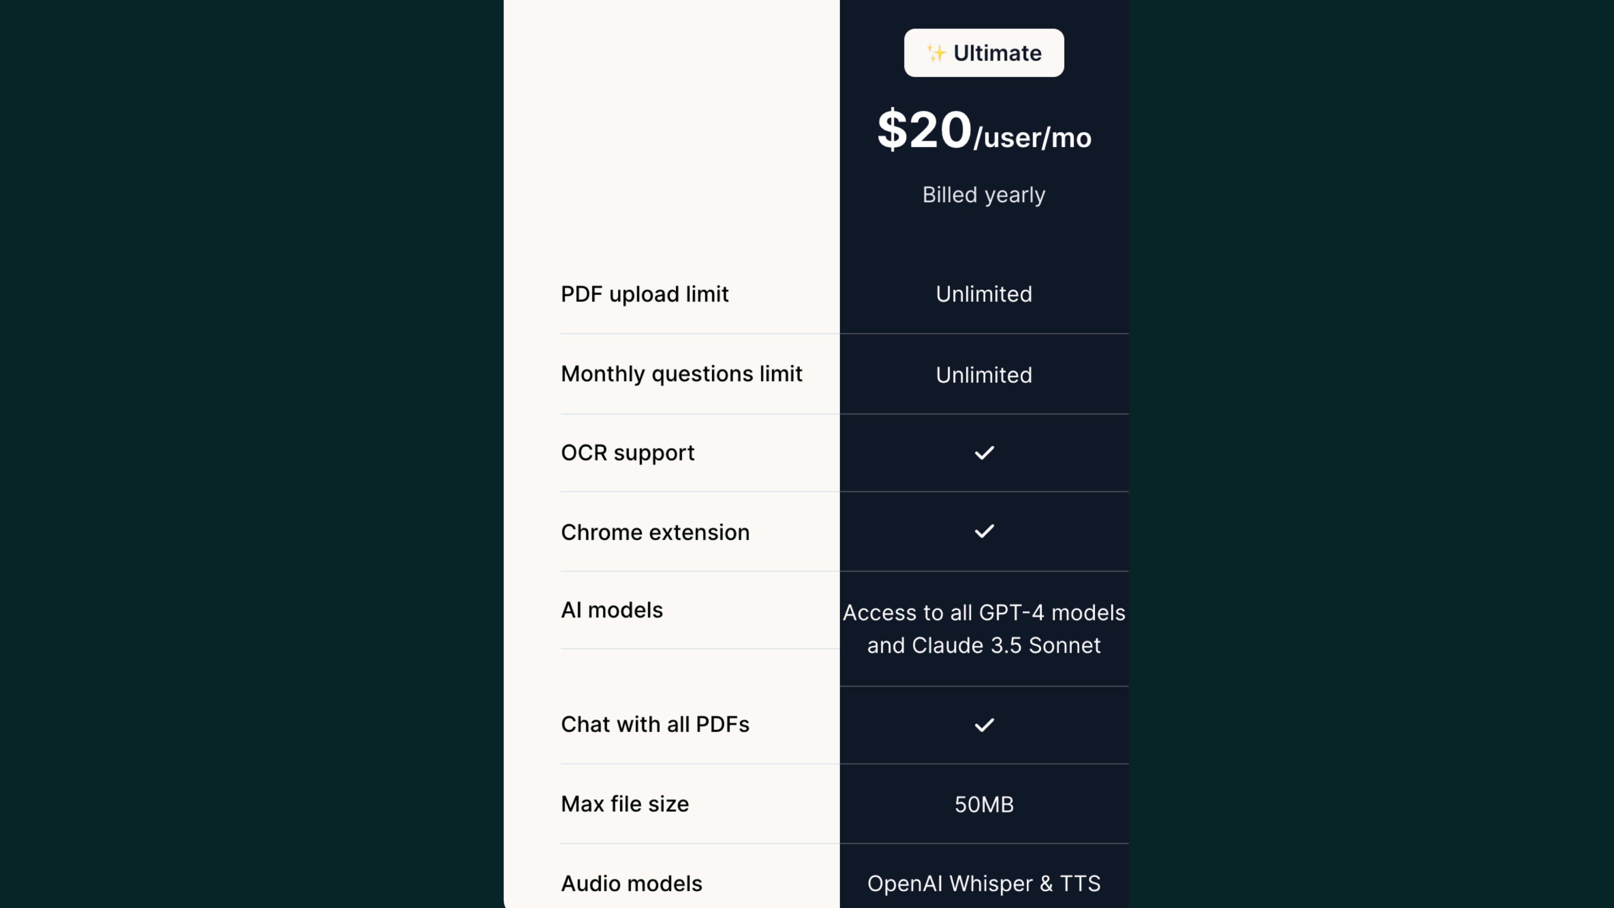
Task: Click the 50MB file size value
Action: point(984,805)
